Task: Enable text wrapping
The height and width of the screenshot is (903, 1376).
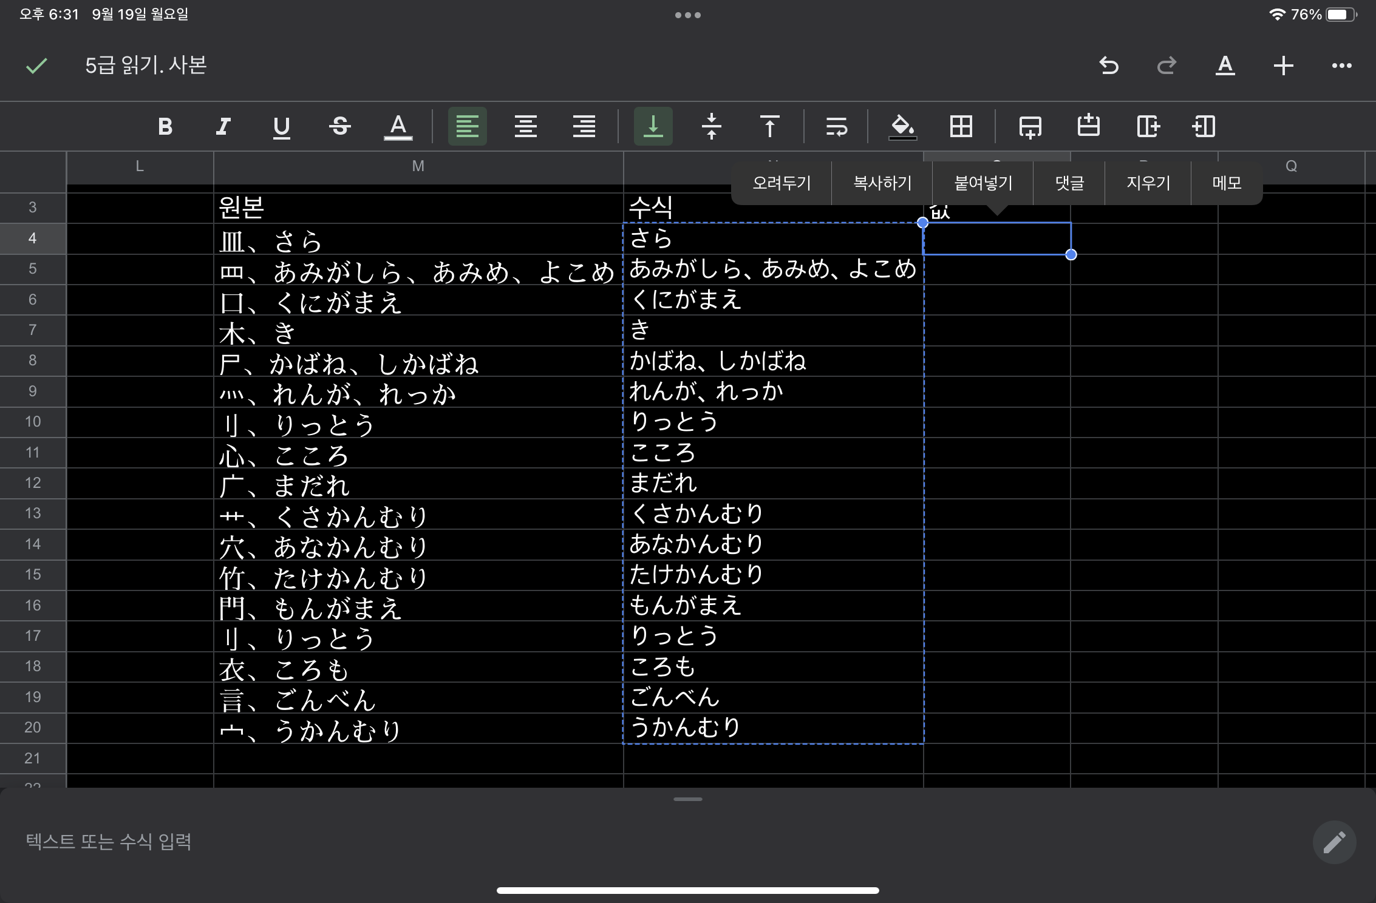Action: coord(836,127)
